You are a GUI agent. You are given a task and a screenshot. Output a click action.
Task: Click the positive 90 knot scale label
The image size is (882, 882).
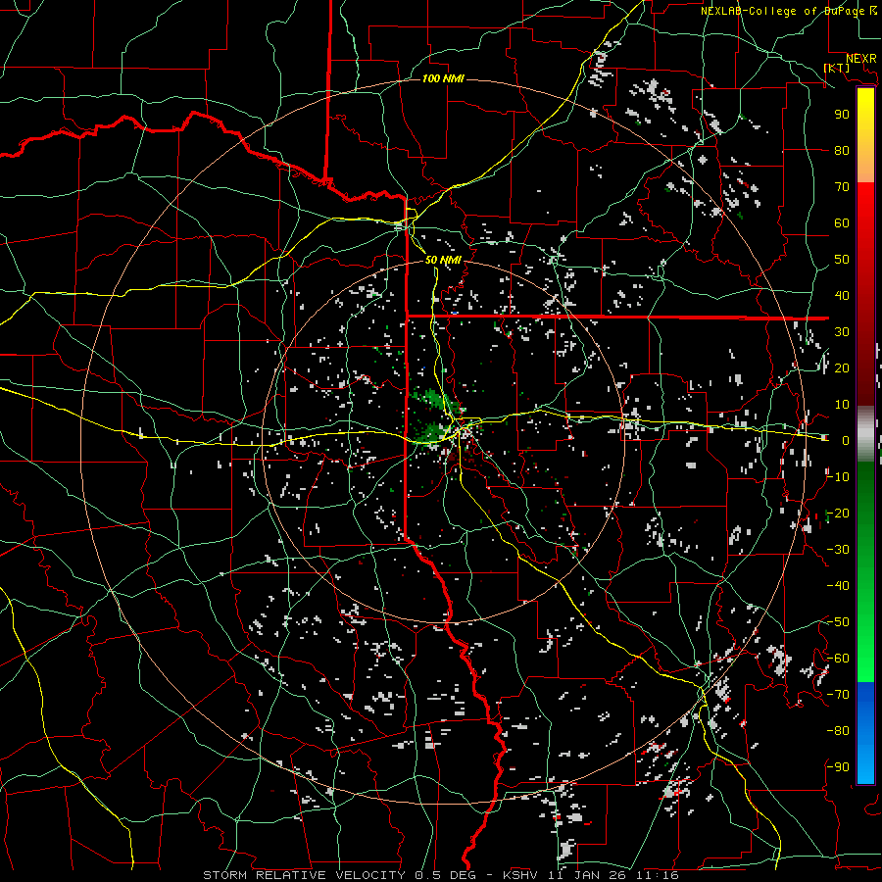coord(842,115)
